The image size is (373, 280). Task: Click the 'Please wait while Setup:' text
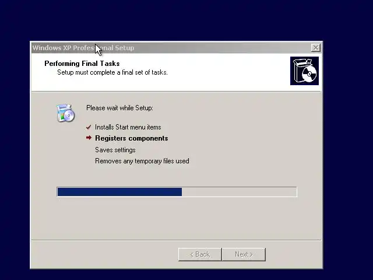tap(119, 108)
